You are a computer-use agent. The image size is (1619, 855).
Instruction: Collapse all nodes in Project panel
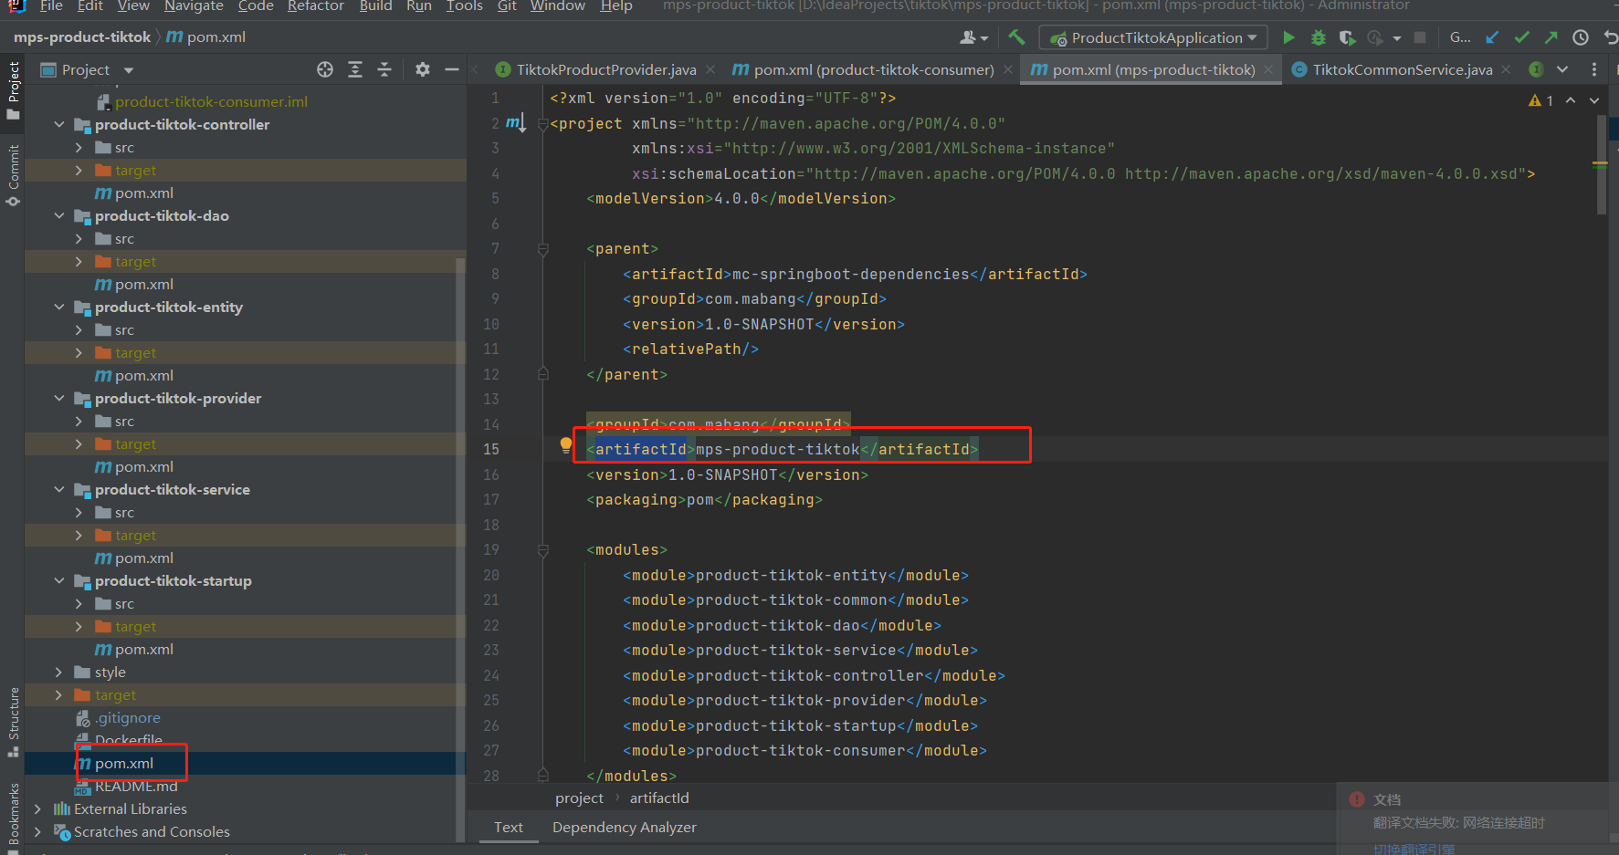pos(384,69)
